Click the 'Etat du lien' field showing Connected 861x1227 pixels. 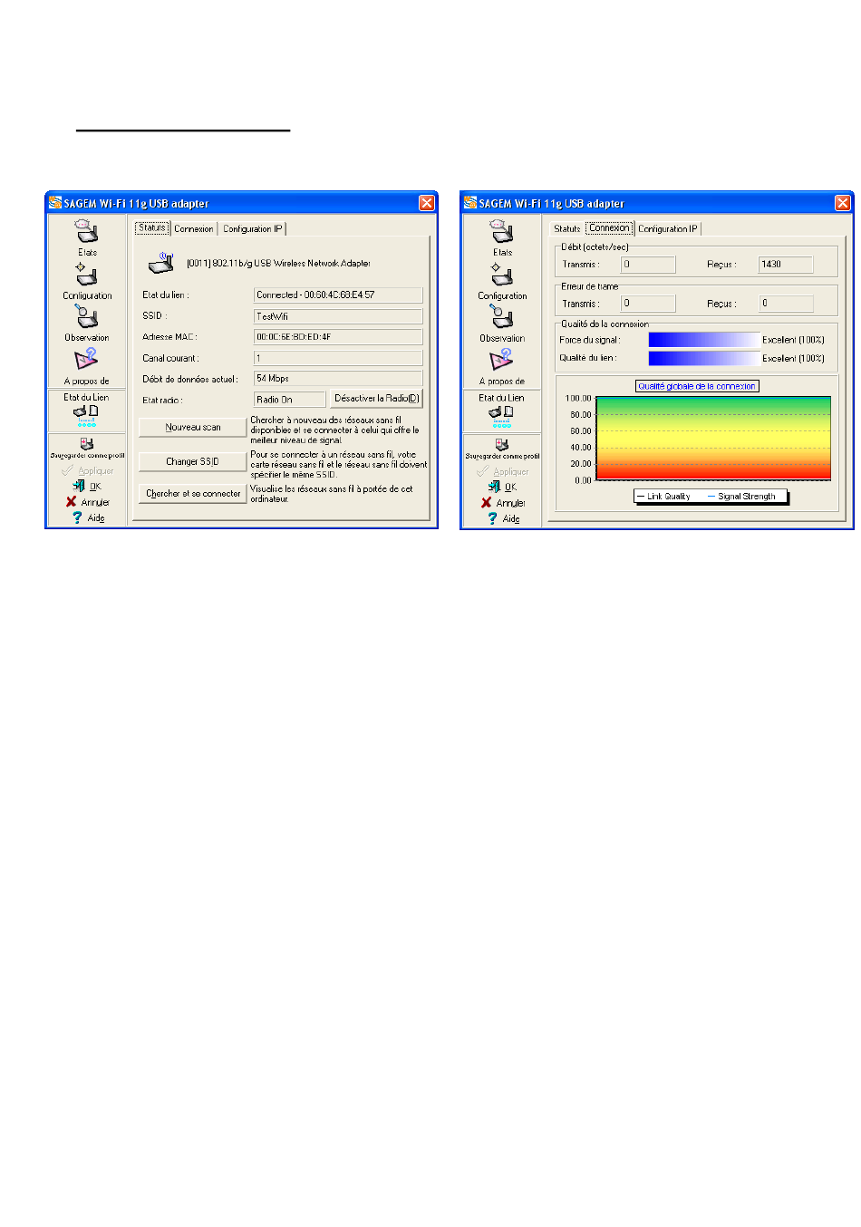click(338, 295)
